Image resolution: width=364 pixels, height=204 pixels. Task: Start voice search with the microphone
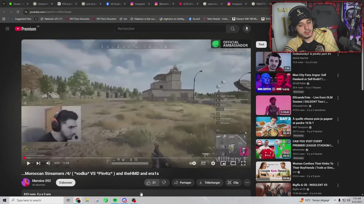[x=247, y=29]
